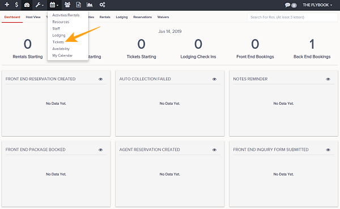Open the document reports icon
Viewport: 340px width, 209px height.
79,5
